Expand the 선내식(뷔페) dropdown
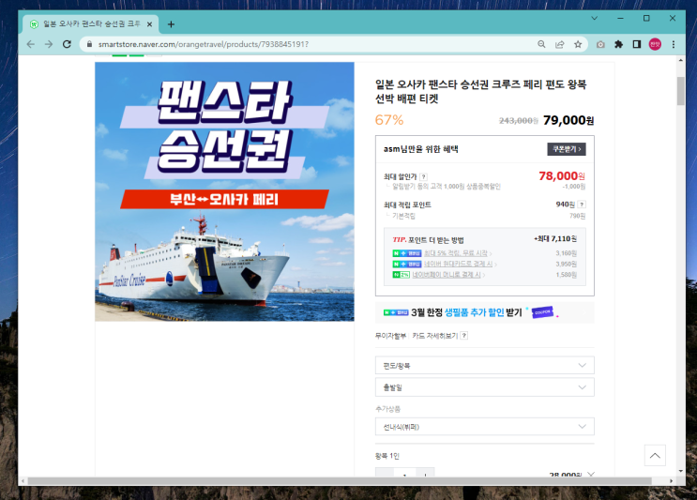Viewport: 697px width, 500px height. [x=484, y=427]
